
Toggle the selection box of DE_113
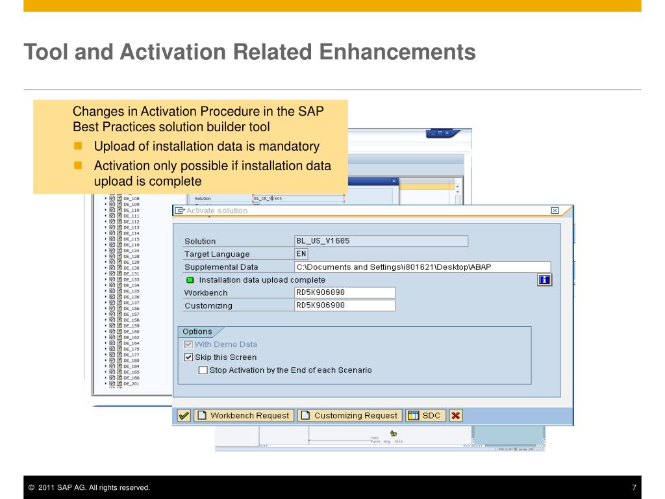click(112, 227)
